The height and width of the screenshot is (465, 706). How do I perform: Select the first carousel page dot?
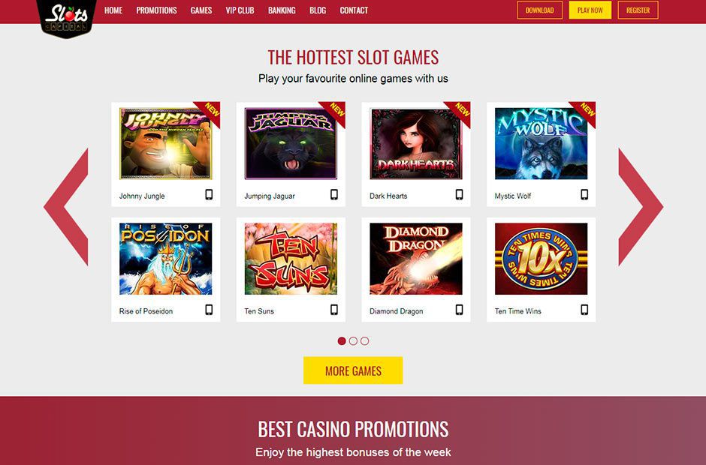click(342, 341)
